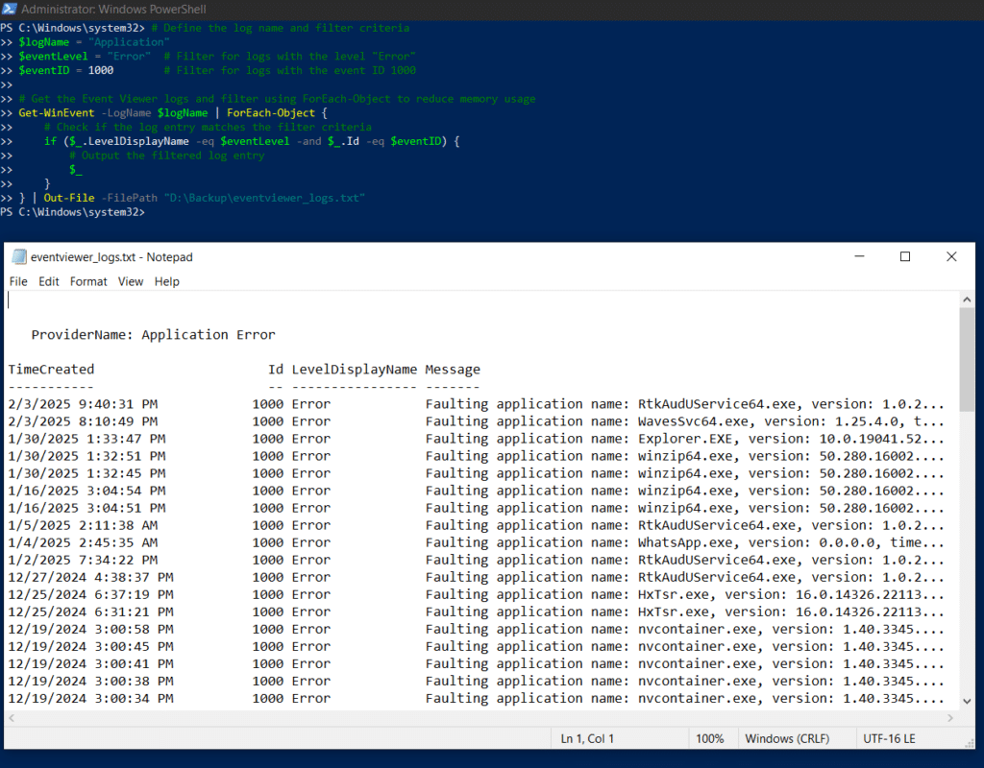Click the TimeCreated column header text
The image size is (984, 768).
51,370
